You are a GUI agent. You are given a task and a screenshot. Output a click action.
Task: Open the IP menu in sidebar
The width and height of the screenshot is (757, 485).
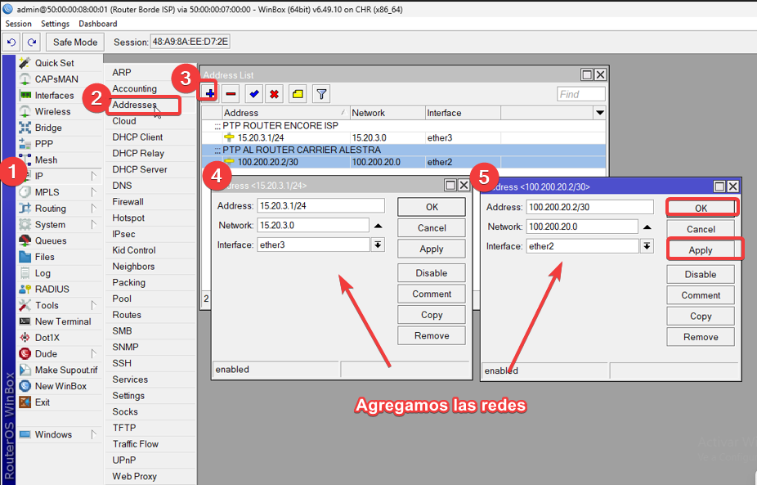pyautogui.click(x=39, y=176)
